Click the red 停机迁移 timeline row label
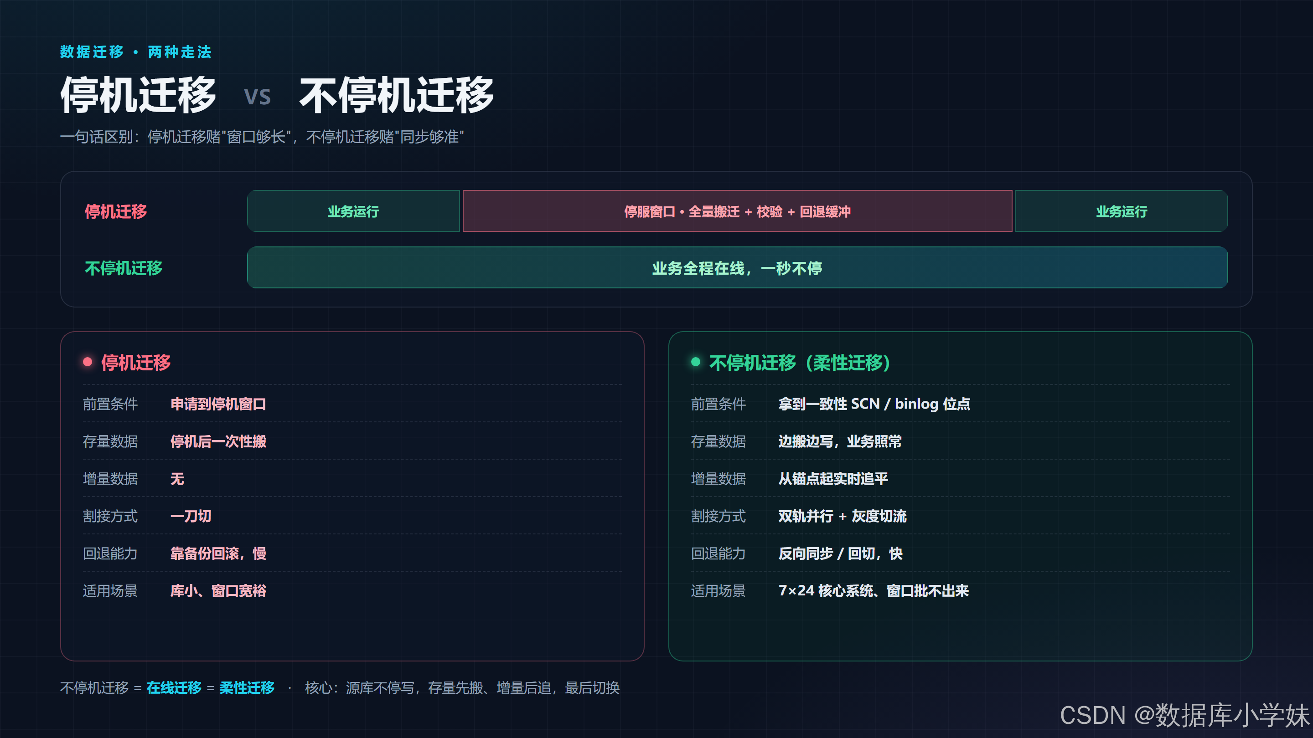Screen dimensions: 1313x738 point(116,211)
